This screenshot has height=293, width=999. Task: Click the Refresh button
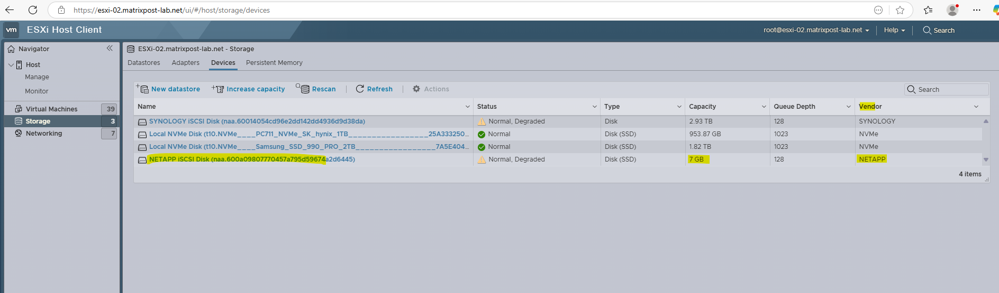pos(374,89)
